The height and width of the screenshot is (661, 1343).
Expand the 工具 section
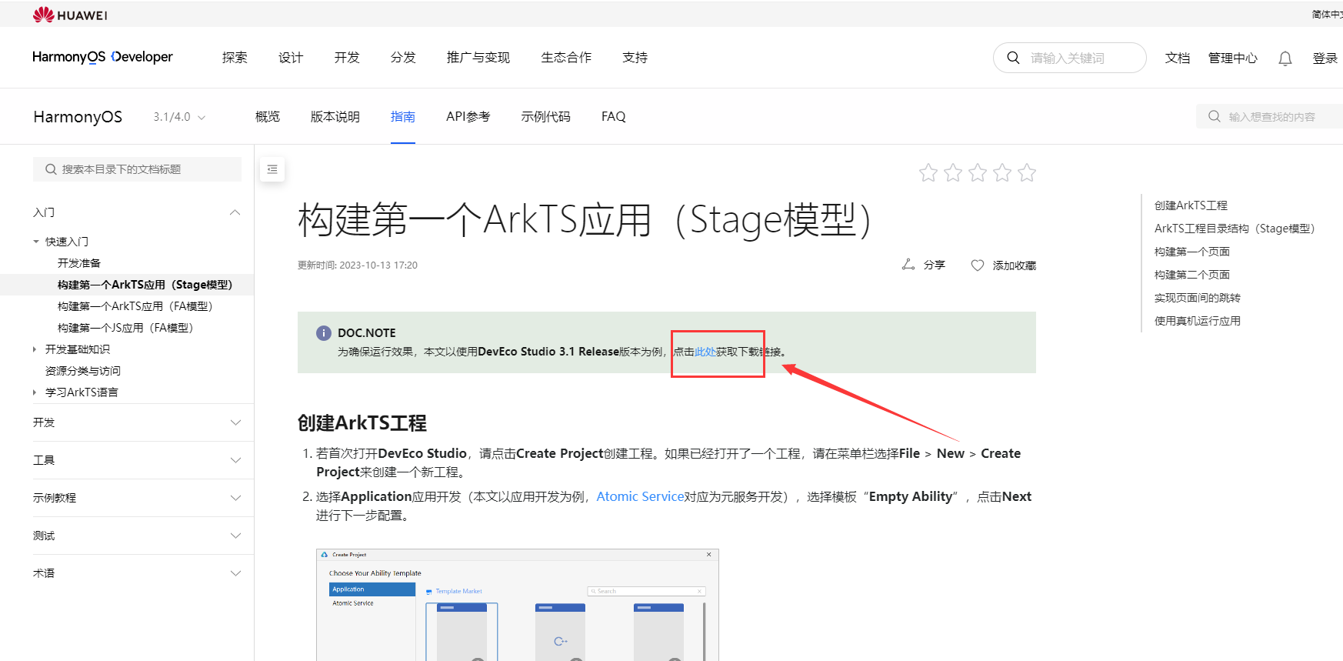[235, 460]
